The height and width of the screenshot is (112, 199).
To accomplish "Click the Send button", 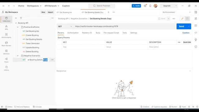I will coord(181,26).
